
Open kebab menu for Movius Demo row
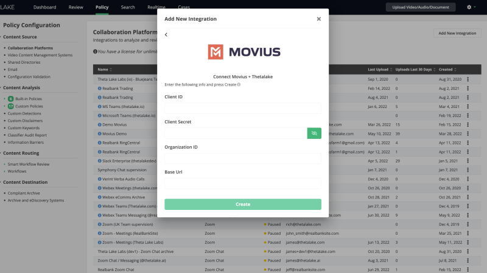[x=468, y=133]
